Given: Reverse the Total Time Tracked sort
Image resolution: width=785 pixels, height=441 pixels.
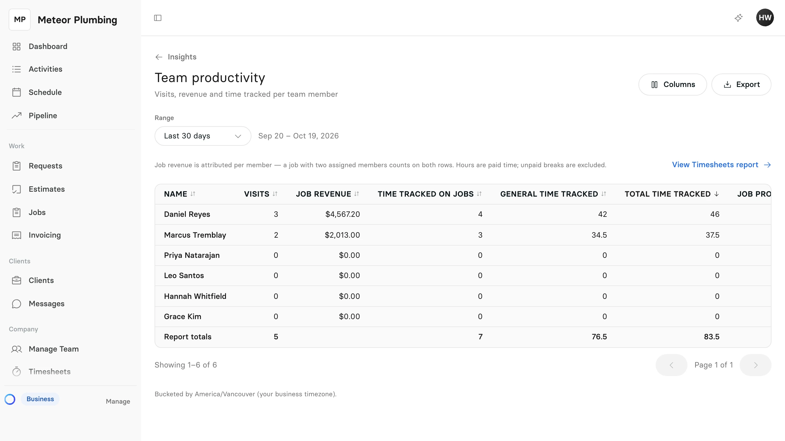Looking at the screenshot, I should click(x=672, y=194).
